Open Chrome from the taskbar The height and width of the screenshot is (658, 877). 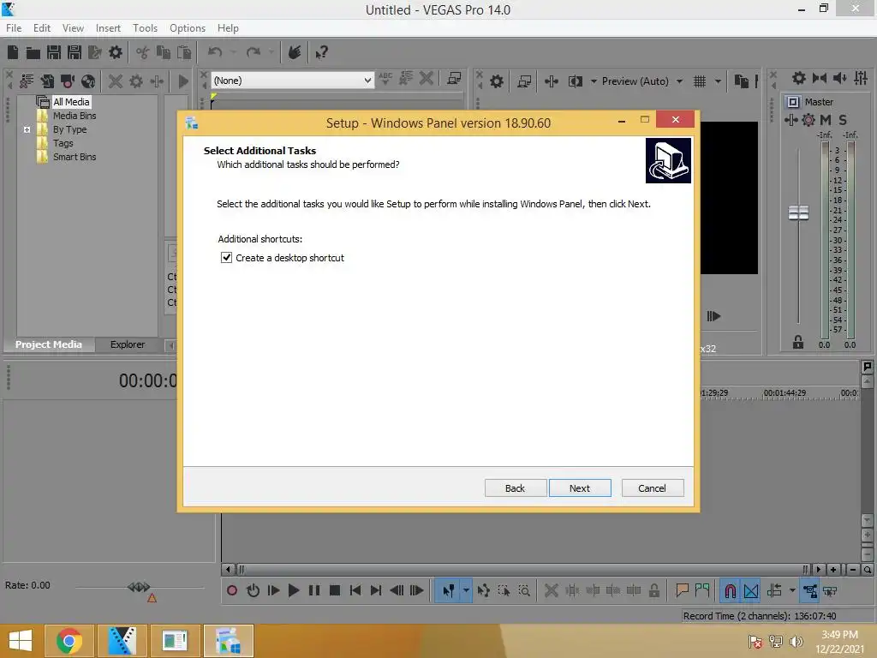[69, 641]
